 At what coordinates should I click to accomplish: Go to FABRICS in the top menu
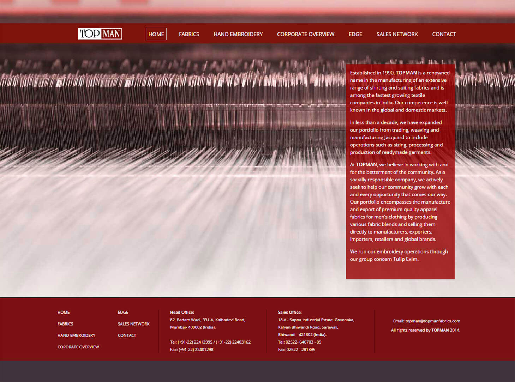(x=189, y=34)
